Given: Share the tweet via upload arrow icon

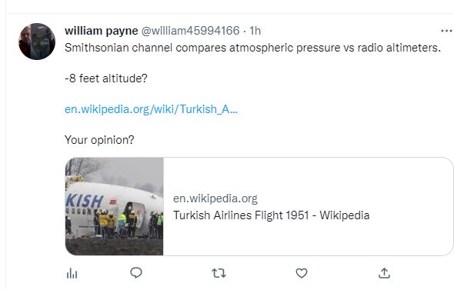Looking at the screenshot, I should pos(384,273).
